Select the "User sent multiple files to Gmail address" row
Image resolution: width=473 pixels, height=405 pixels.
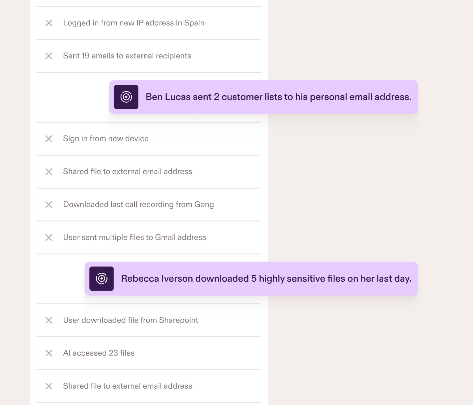tap(134, 237)
